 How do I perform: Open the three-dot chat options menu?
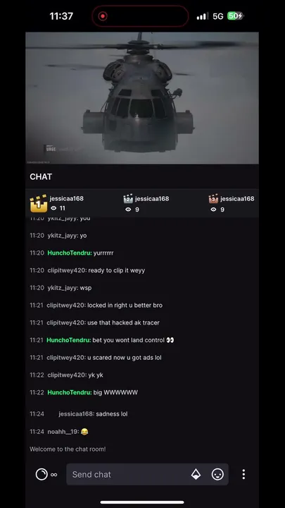[x=243, y=474]
